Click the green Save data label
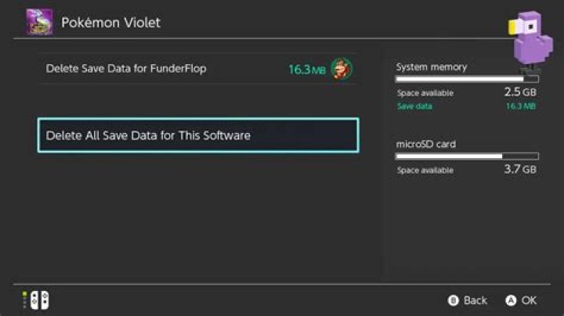The image size is (564, 316). point(414,106)
